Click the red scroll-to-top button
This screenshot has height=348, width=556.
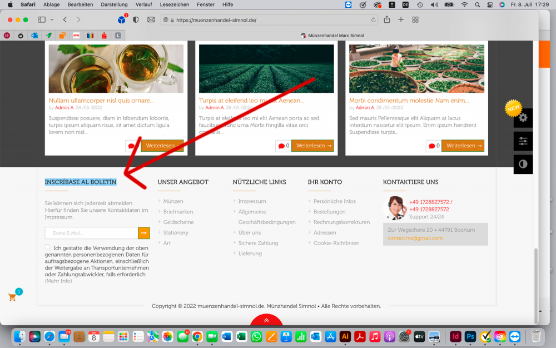266,320
